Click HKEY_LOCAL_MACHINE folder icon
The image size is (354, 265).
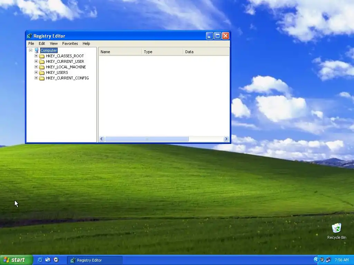[x=42, y=67]
